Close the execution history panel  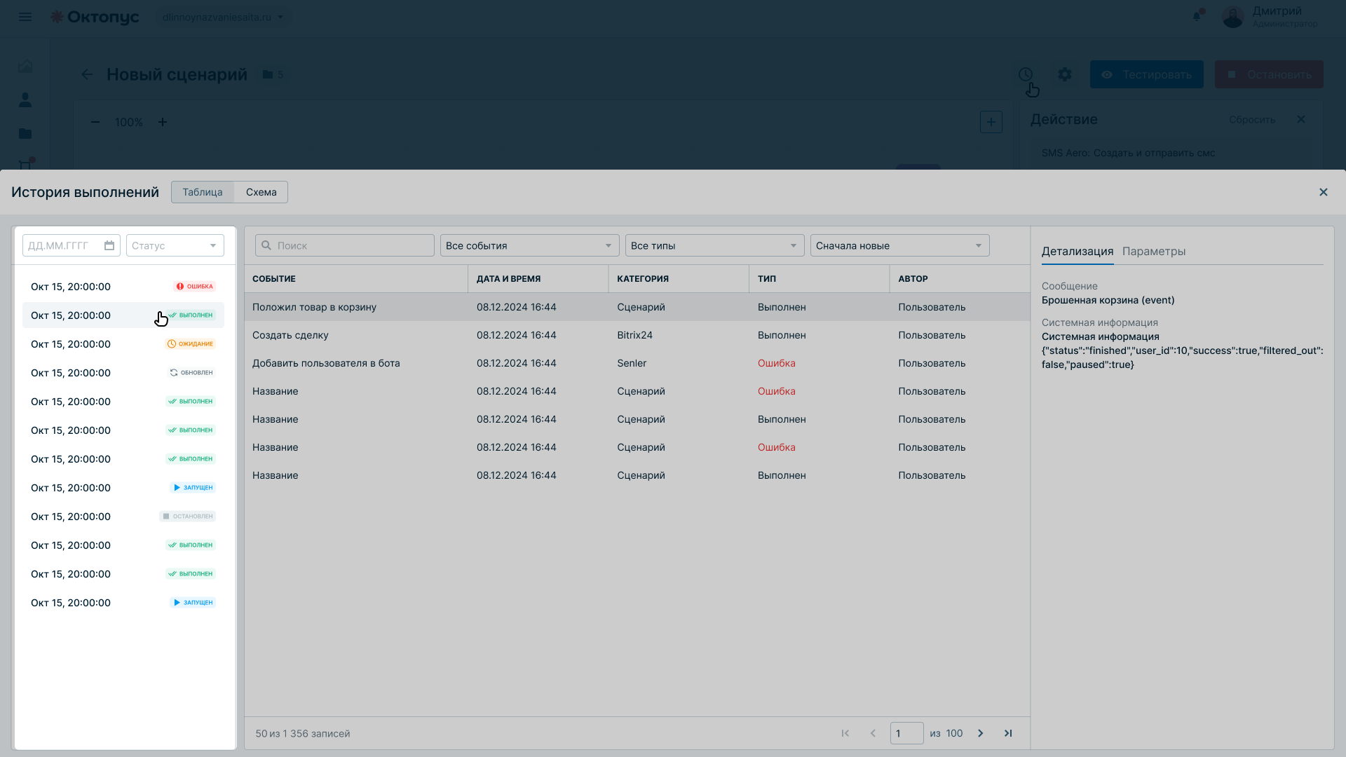(x=1324, y=192)
